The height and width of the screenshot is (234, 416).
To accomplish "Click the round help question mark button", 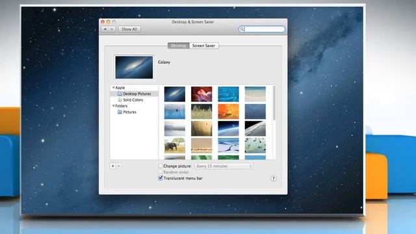I will [273, 178].
